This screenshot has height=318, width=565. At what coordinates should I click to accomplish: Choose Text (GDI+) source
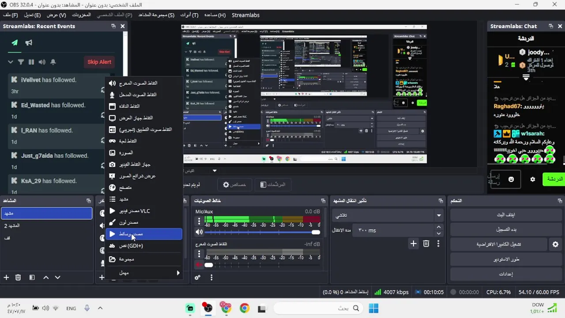click(x=144, y=246)
